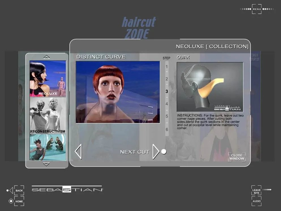281x211 pixels.
Task: Click the NEXT CUT text label
Action: click(135, 151)
